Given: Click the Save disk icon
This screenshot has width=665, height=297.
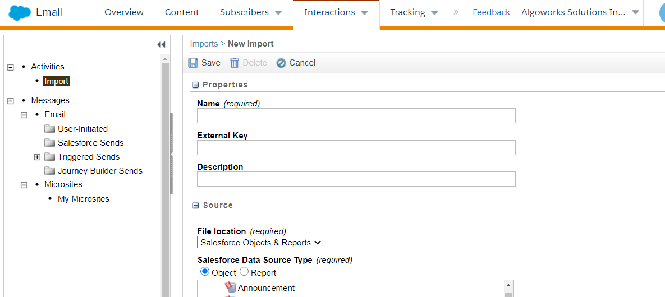Looking at the screenshot, I should pyautogui.click(x=193, y=63).
